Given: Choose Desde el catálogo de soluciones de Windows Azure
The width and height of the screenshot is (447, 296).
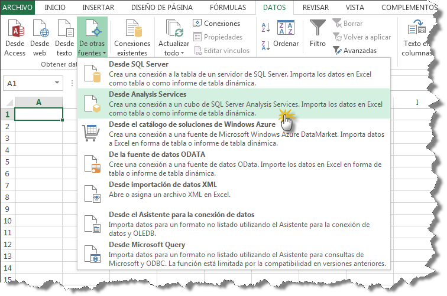Looking at the screenshot, I should [234, 134].
